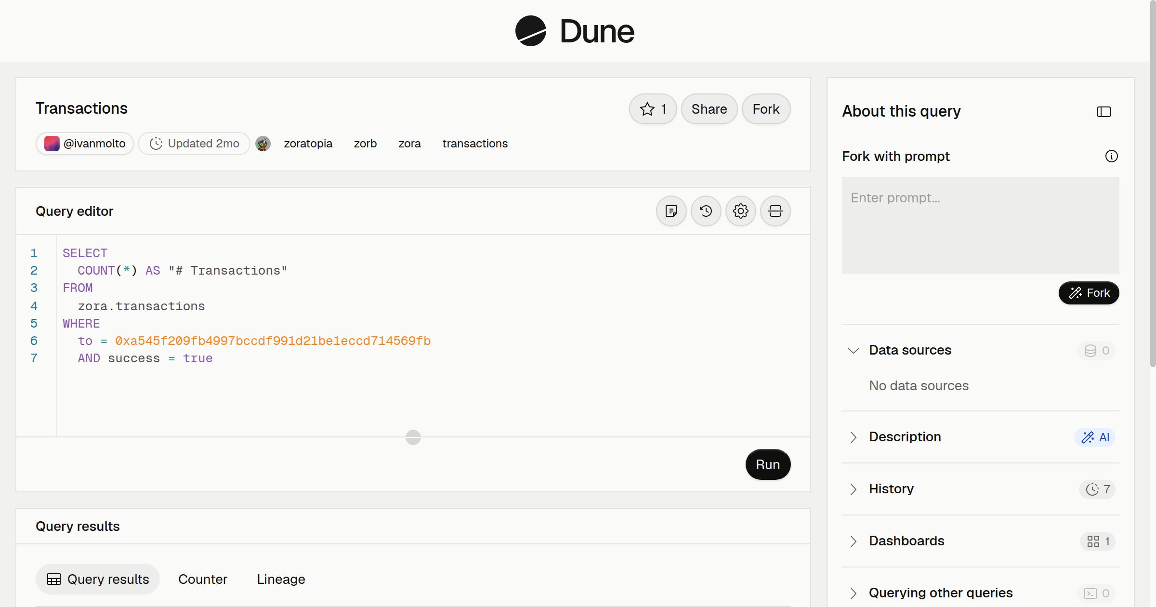1156x607 pixels.
Task: Click the page vertical scrollbar
Action: (x=1153, y=183)
